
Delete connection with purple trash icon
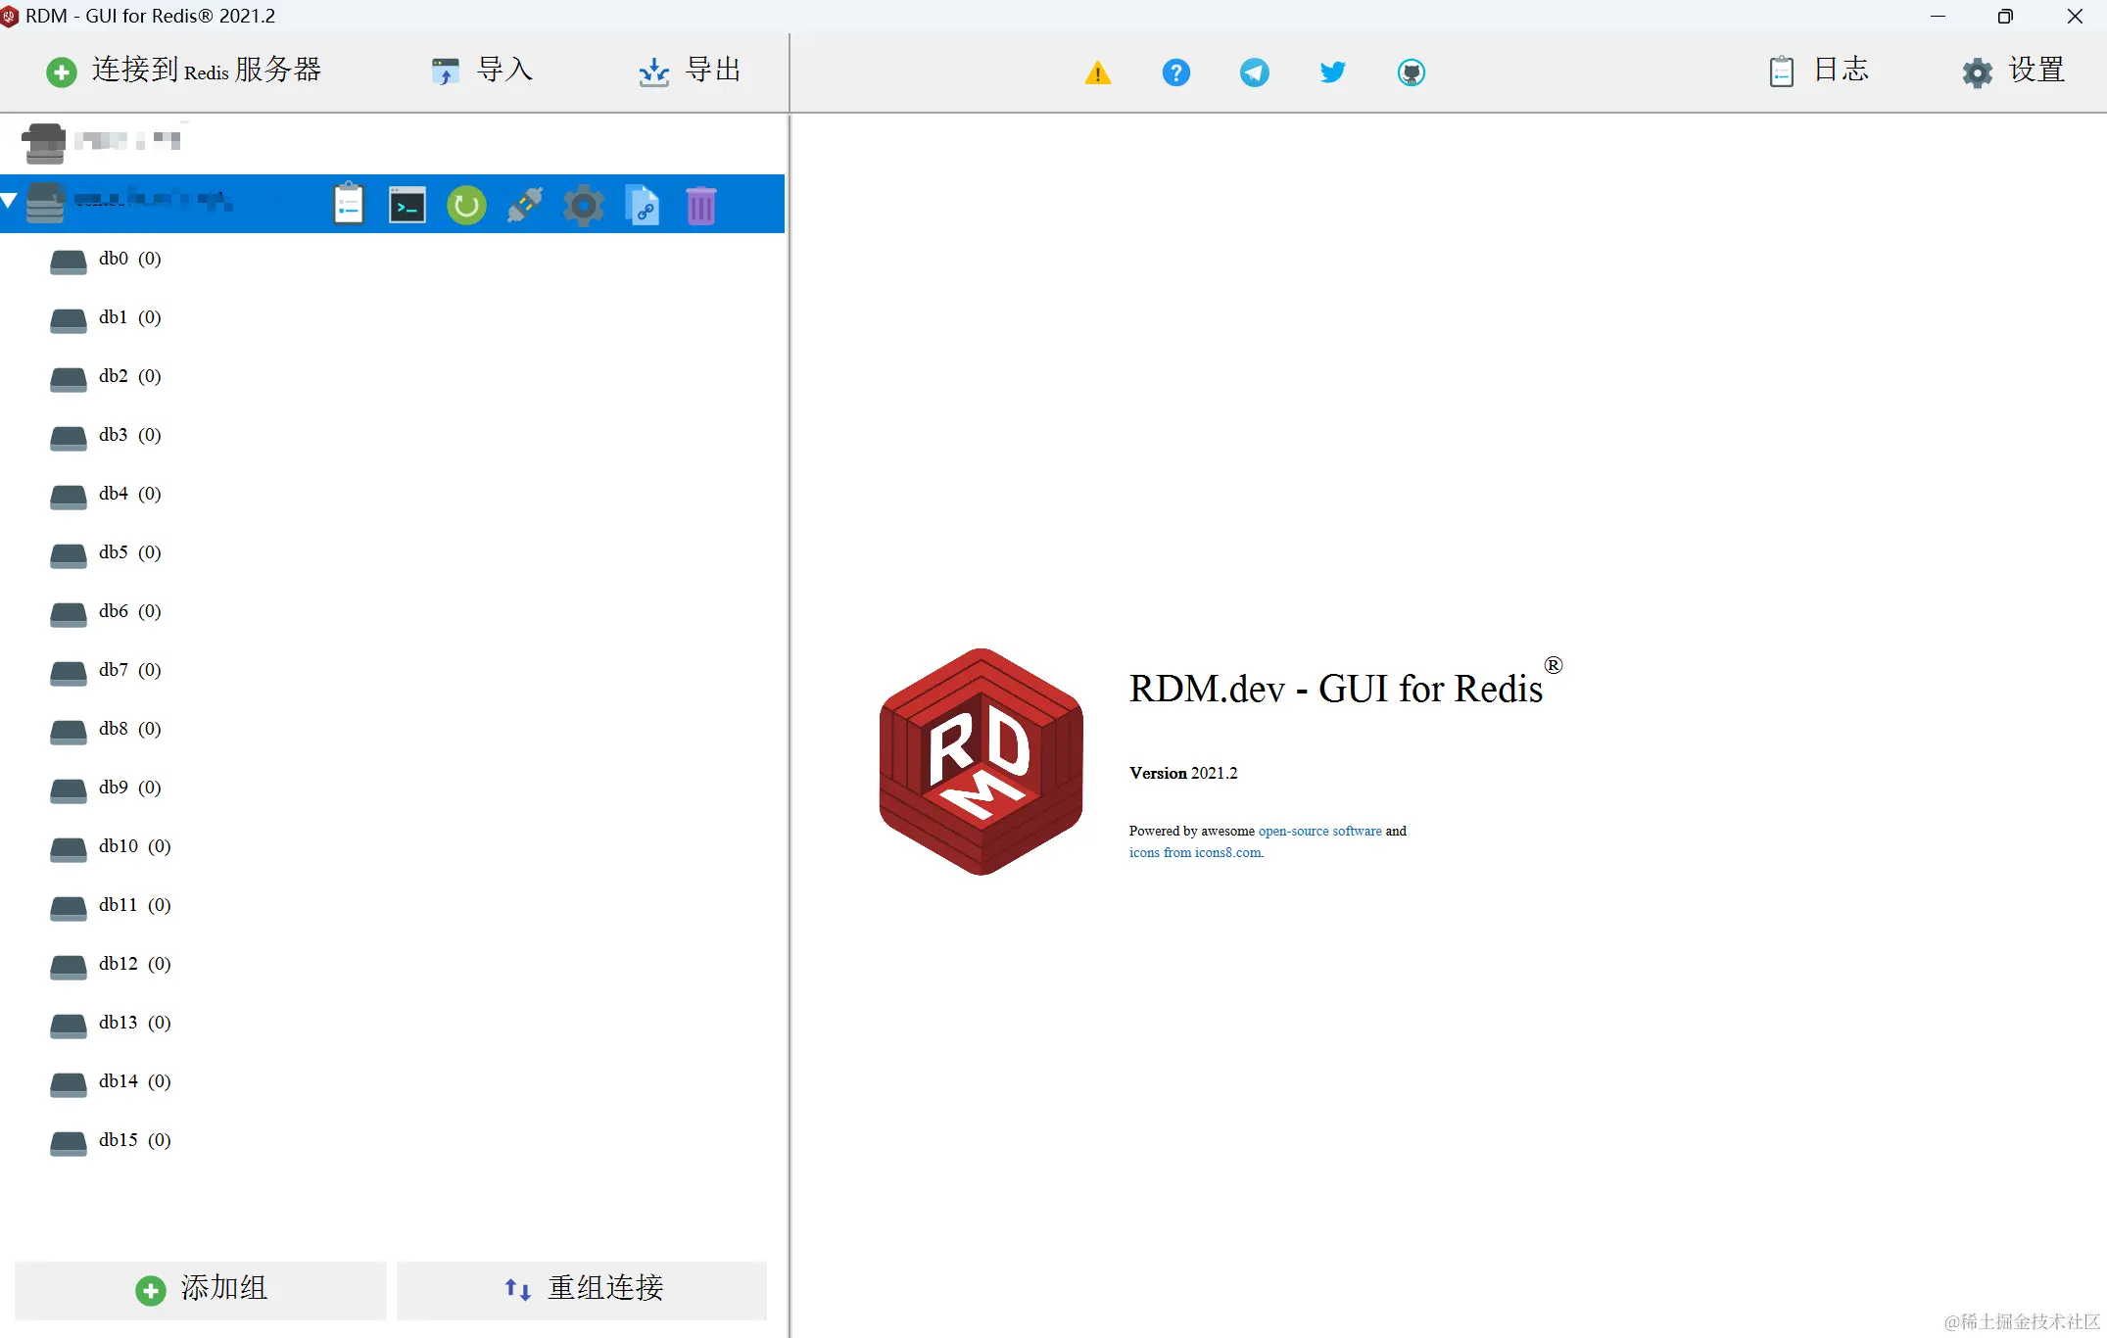[x=701, y=205]
